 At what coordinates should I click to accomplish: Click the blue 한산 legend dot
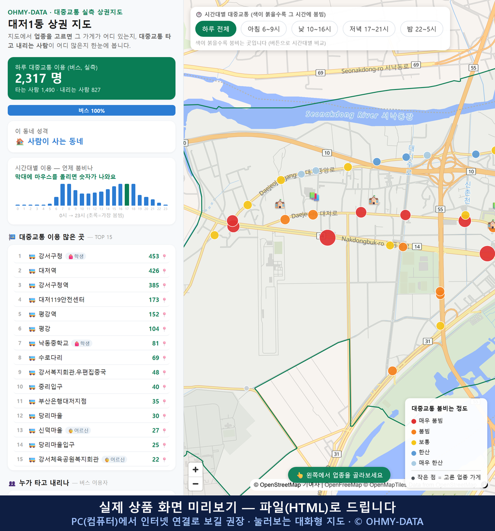(x=413, y=453)
